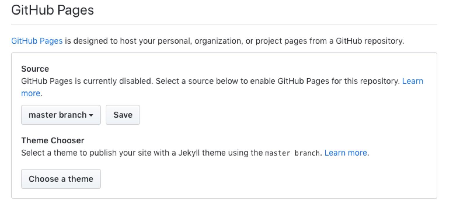Open the master branch source dropdown
Screen dimensions: 467x208
(61, 115)
